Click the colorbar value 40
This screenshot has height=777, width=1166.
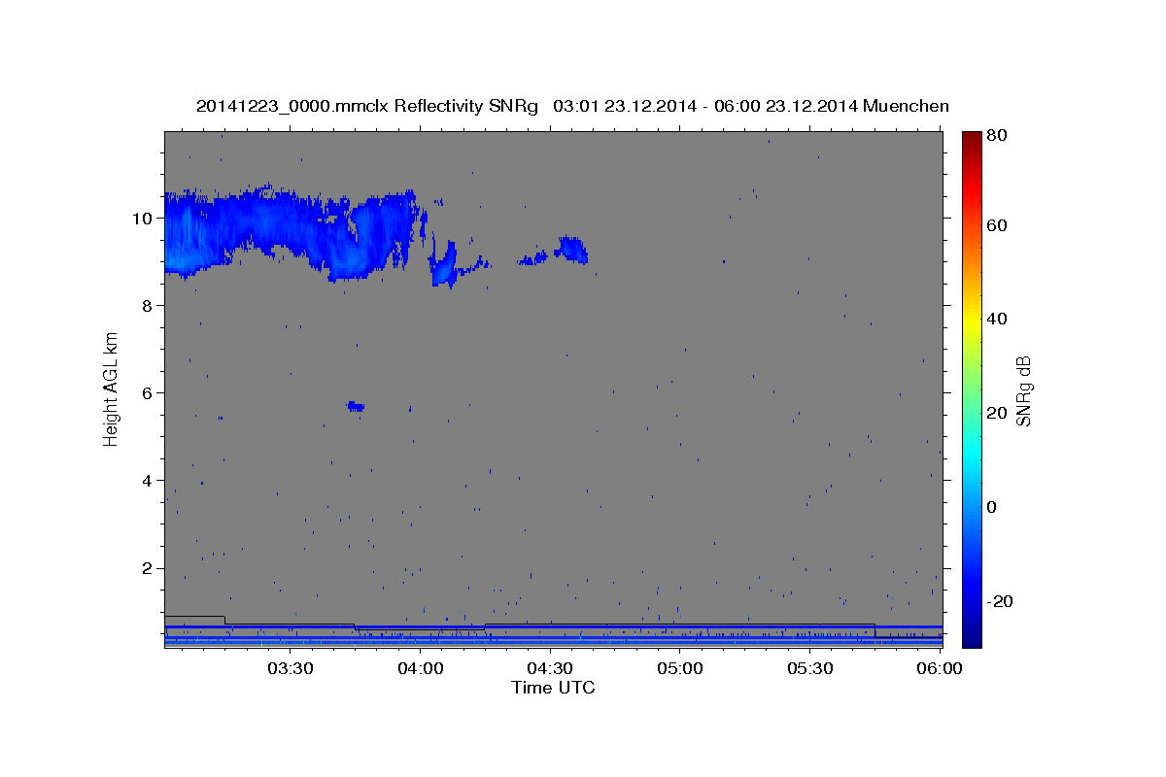tap(996, 319)
